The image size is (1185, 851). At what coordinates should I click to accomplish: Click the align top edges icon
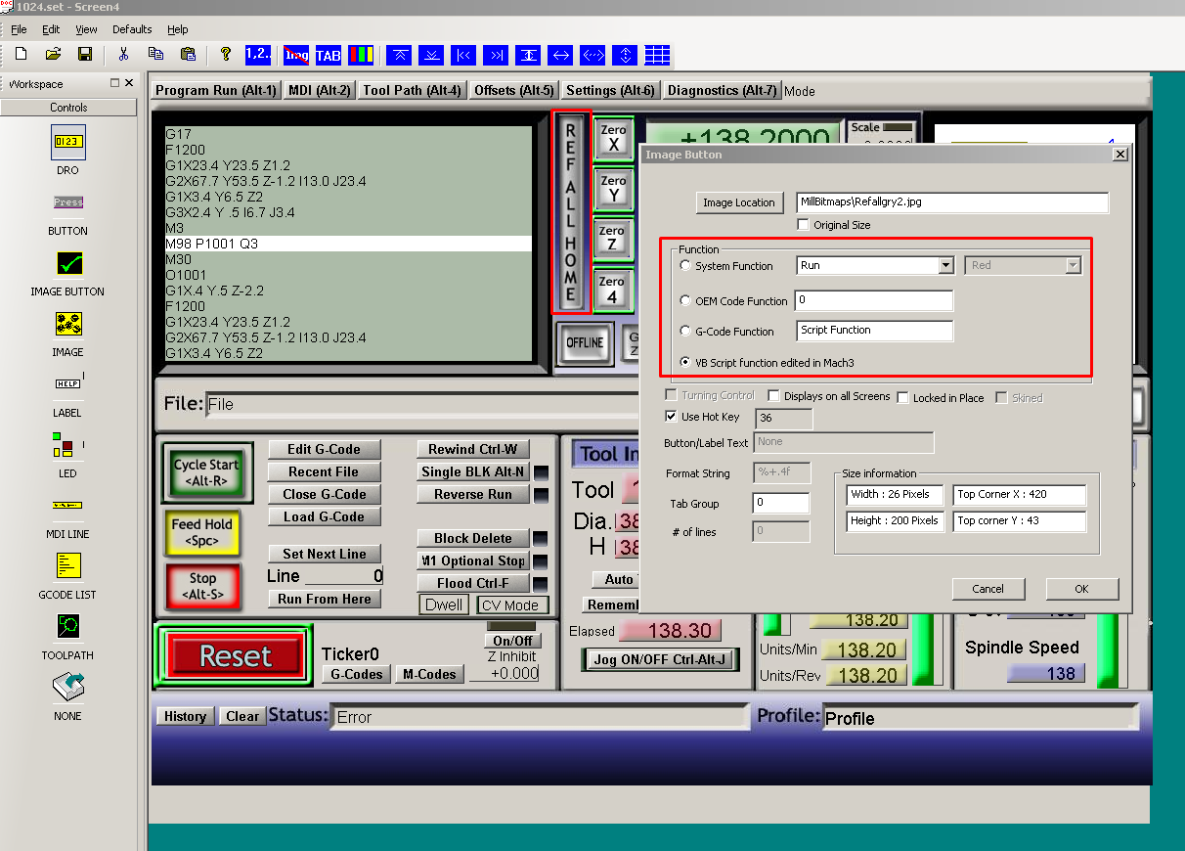(x=399, y=55)
